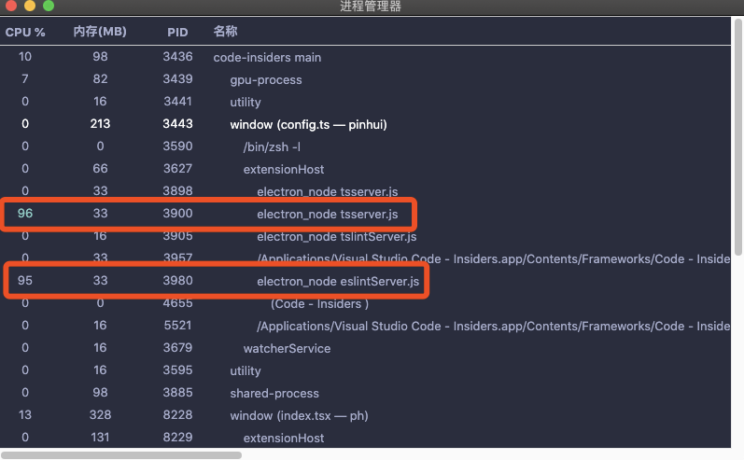Select the /bin/zsh -l process row

[365, 146]
